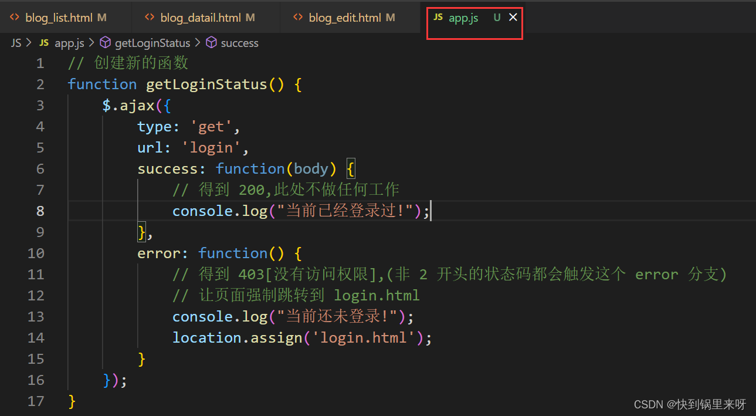This screenshot has width=756, height=416.
Task: Click the cube icon beside success breadcrumb
Action: (212, 43)
